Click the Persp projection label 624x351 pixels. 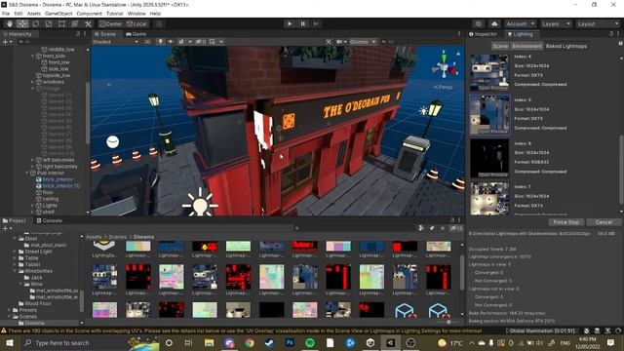tap(445, 87)
